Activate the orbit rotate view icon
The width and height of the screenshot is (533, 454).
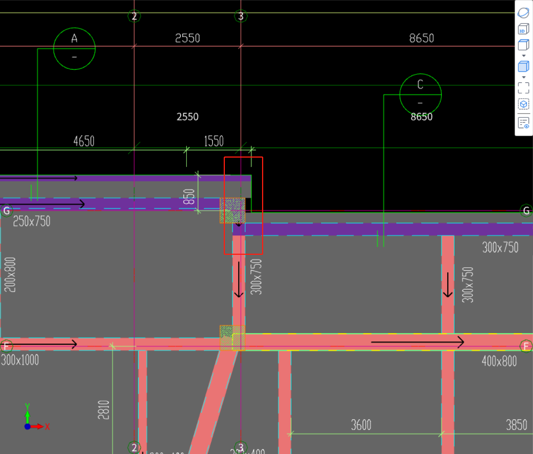(x=523, y=13)
